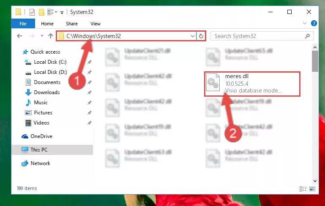Screen dimensions: 325x206
Task: Go up one folder level
Action: point(51,36)
